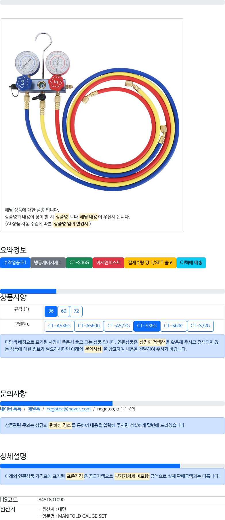Select the 수작업공구1 blue tag
The width and height of the screenshot is (225, 520).
[x=15, y=263]
